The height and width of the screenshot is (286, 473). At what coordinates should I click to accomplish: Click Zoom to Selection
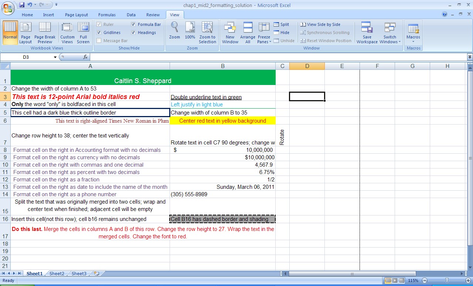point(207,33)
